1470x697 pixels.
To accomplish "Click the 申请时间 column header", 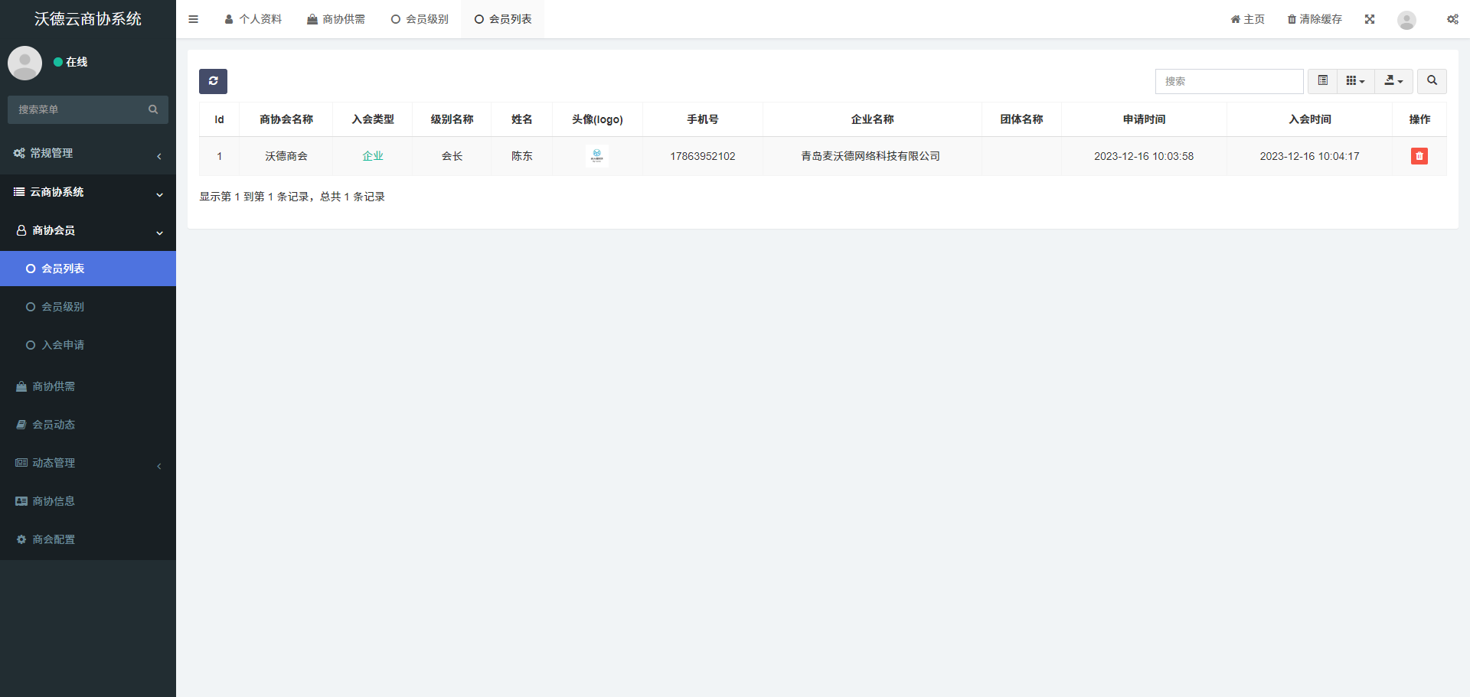I will pyautogui.click(x=1144, y=119).
